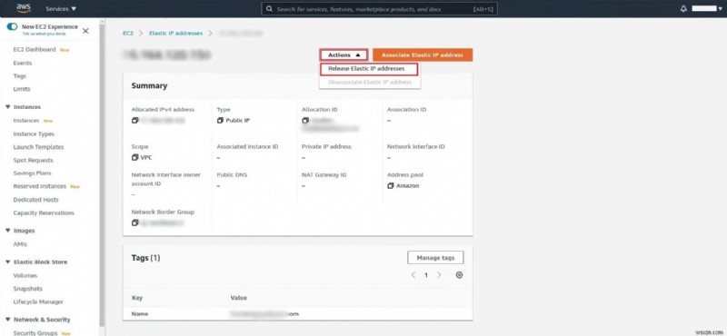The width and height of the screenshot is (727, 336).
Task: Open Savings Plans in sidebar
Action: tap(32, 173)
